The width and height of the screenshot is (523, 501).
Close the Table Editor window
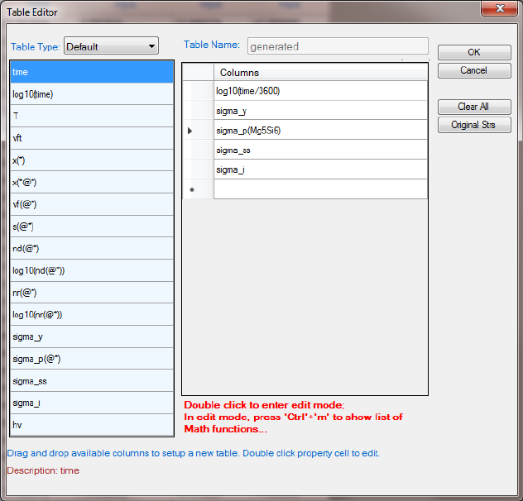(x=499, y=8)
